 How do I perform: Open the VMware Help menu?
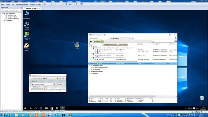[x=39, y=4]
